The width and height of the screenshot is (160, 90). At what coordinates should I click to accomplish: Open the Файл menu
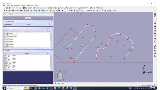pyautogui.click(x=4, y=5)
